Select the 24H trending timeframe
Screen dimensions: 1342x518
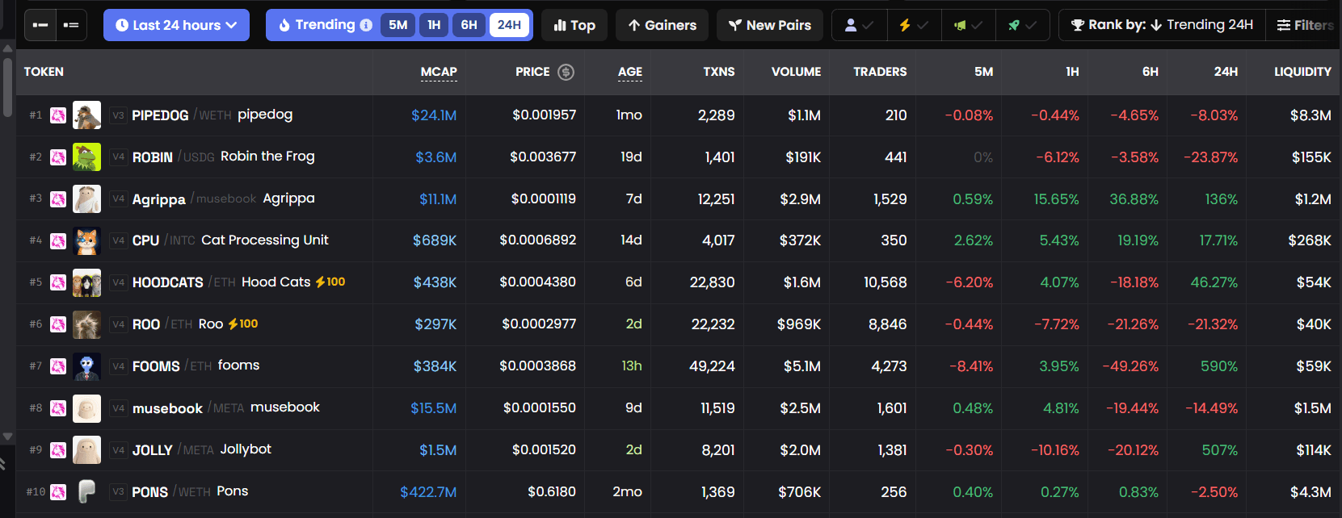click(509, 25)
